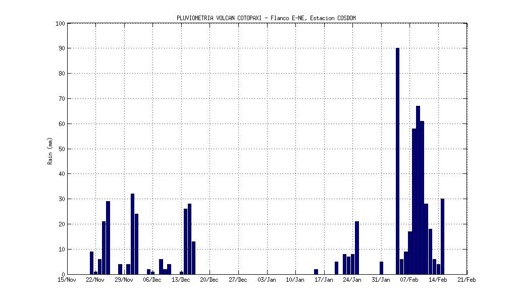Click the '15/Nov' x-axis date label
Viewport: 516px width, 308px height.
67,280
